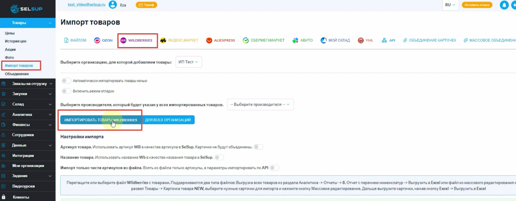Click the Клиенты lock icon
Viewport: 516px width, 201px height.
click(x=3, y=197)
